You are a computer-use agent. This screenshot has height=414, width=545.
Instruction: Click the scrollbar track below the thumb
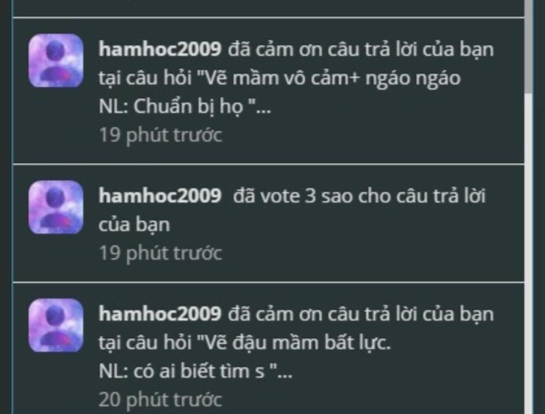tap(529, 254)
